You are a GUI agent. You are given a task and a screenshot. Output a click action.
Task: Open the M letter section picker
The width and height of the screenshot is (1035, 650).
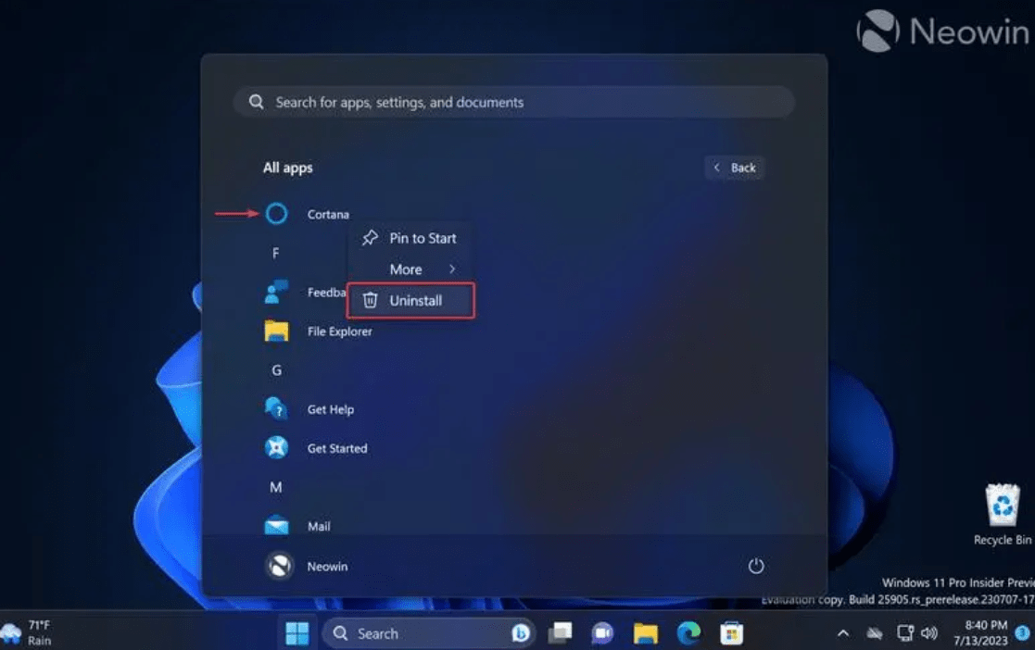coord(275,486)
